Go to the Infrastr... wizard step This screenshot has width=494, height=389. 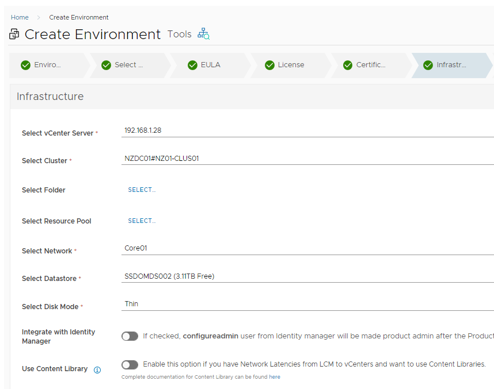(x=452, y=65)
